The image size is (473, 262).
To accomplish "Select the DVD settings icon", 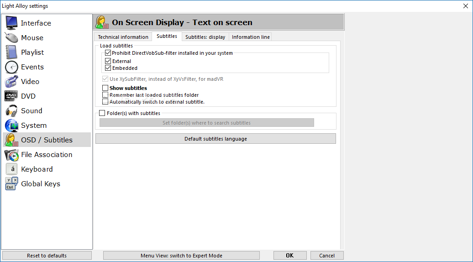I will 11,96.
